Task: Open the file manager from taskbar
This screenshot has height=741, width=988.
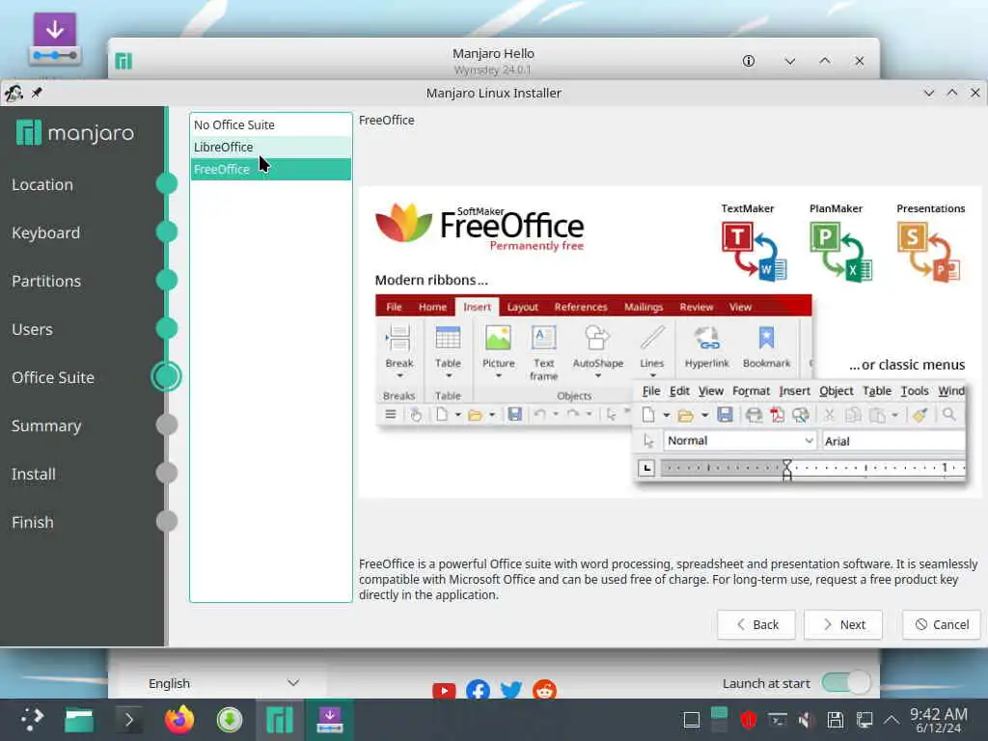Action: (79, 720)
